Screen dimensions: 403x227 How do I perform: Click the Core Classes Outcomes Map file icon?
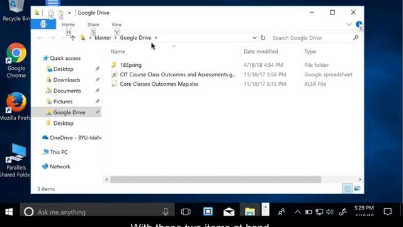click(x=114, y=84)
